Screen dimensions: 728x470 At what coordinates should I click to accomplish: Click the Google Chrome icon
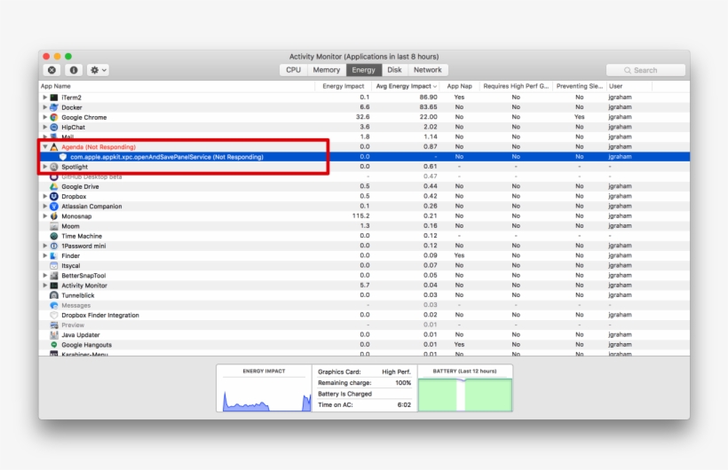click(54, 117)
